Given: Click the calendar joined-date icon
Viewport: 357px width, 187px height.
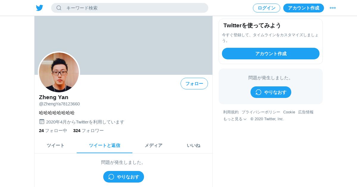Looking at the screenshot, I should point(42,122).
